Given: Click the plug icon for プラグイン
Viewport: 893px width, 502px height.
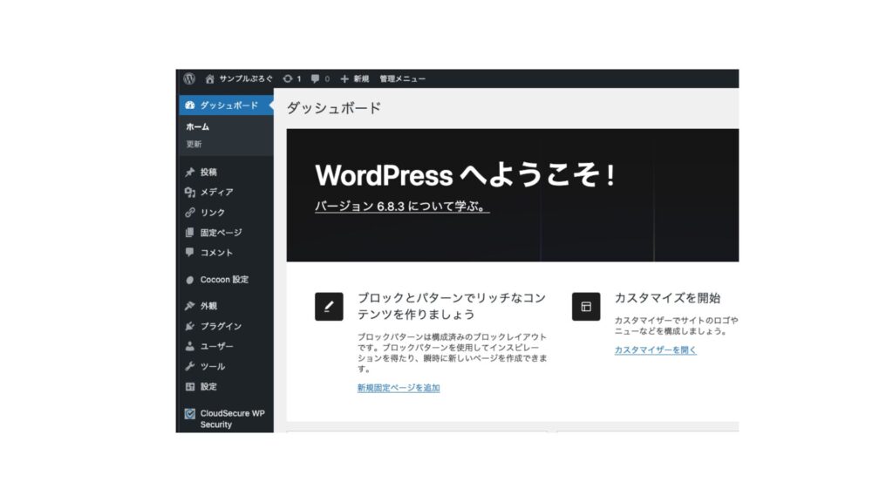Looking at the screenshot, I should pyautogui.click(x=190, y=326).
